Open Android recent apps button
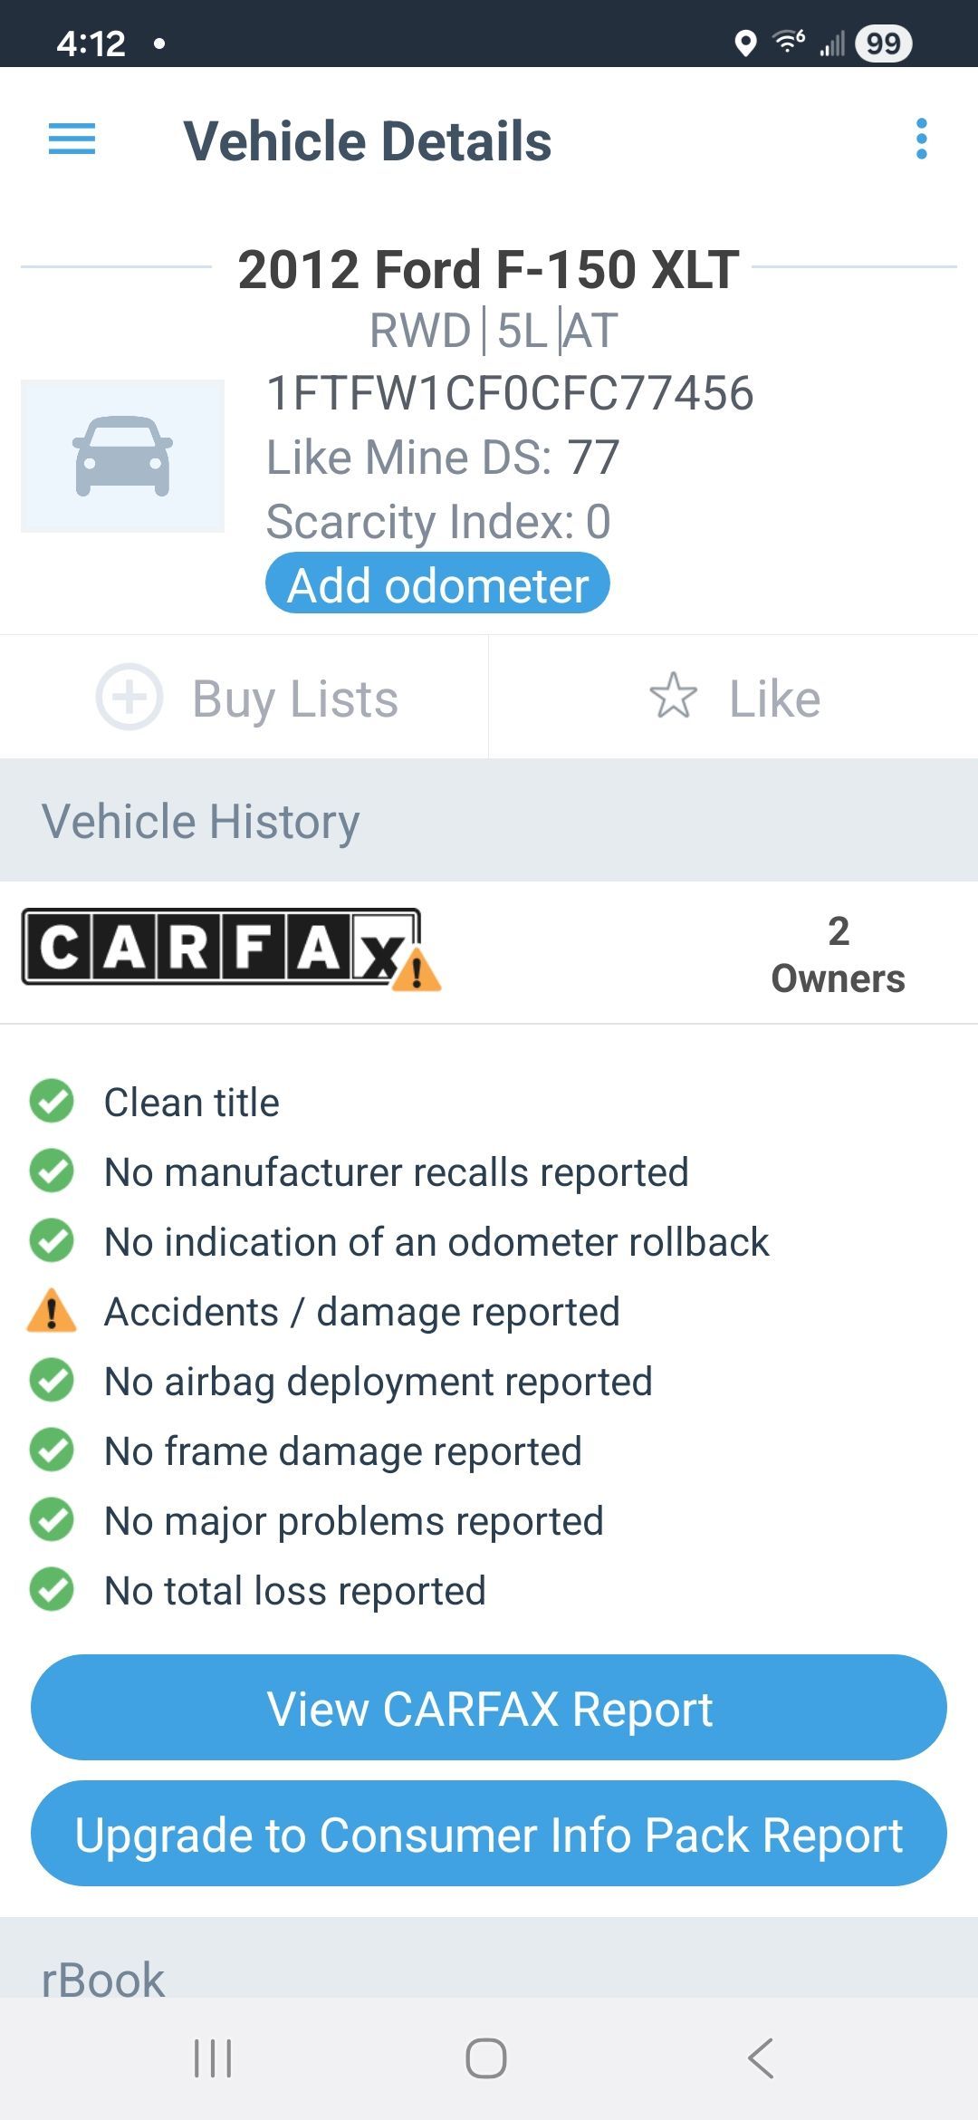The image size is (978, 2120). click(x=214, y=2058)
